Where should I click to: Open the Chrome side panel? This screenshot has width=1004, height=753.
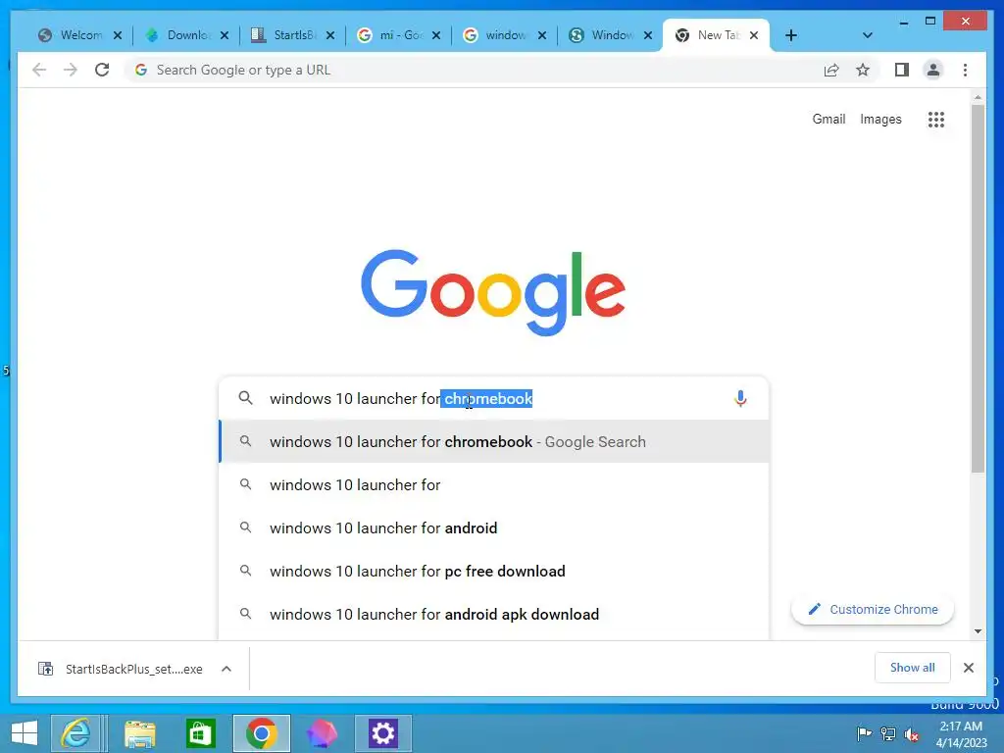pos(902,70)
